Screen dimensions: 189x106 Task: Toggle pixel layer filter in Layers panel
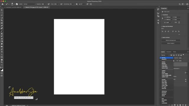[171, 55]
